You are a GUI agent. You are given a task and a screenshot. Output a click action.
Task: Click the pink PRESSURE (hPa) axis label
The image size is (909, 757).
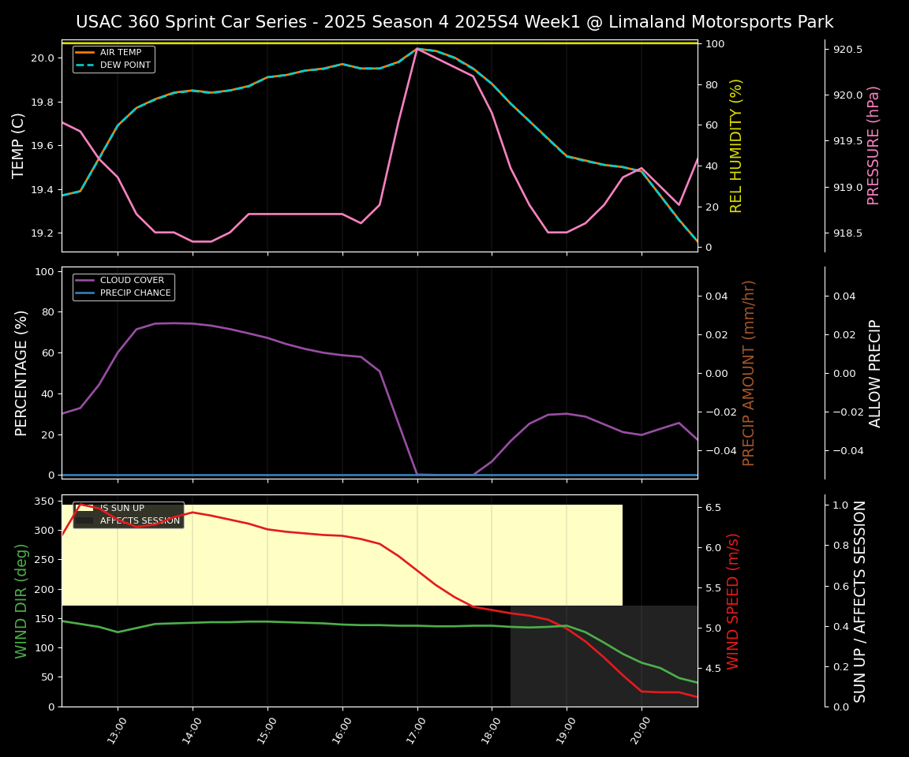point(873,146)
